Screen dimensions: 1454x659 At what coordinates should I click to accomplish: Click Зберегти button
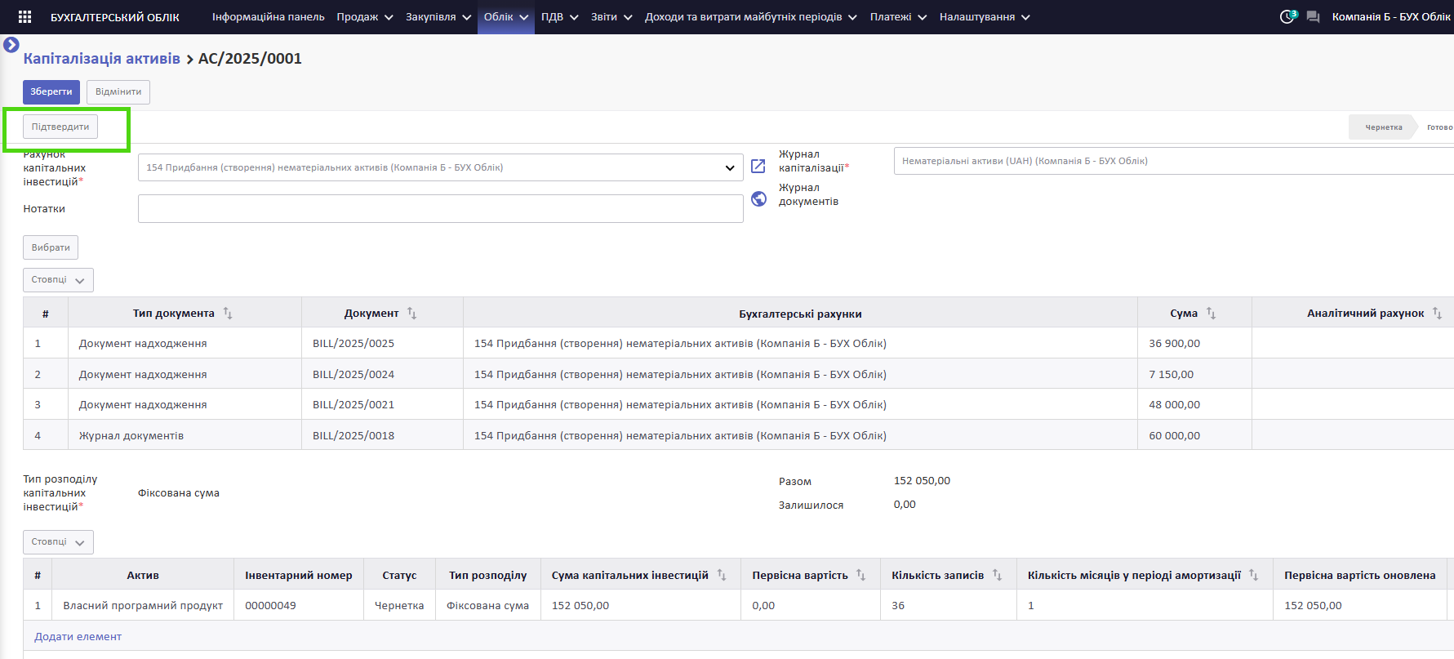pos(51,91)
